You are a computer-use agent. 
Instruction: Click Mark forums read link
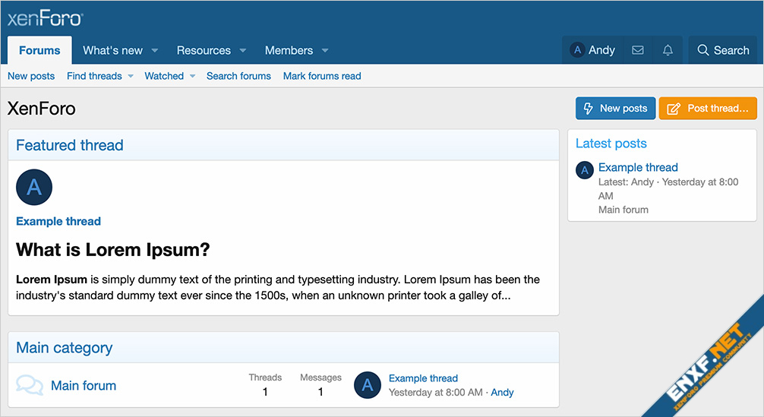click(x=322, y=76)
